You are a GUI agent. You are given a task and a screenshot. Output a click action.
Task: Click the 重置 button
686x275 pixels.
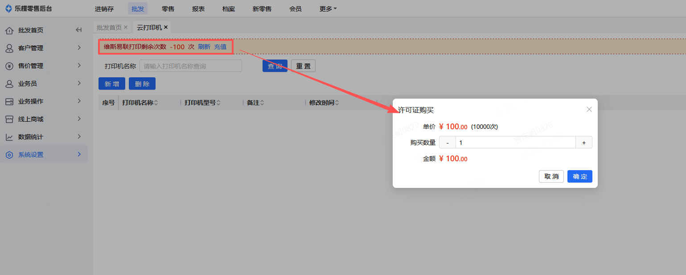pos(304,66)
